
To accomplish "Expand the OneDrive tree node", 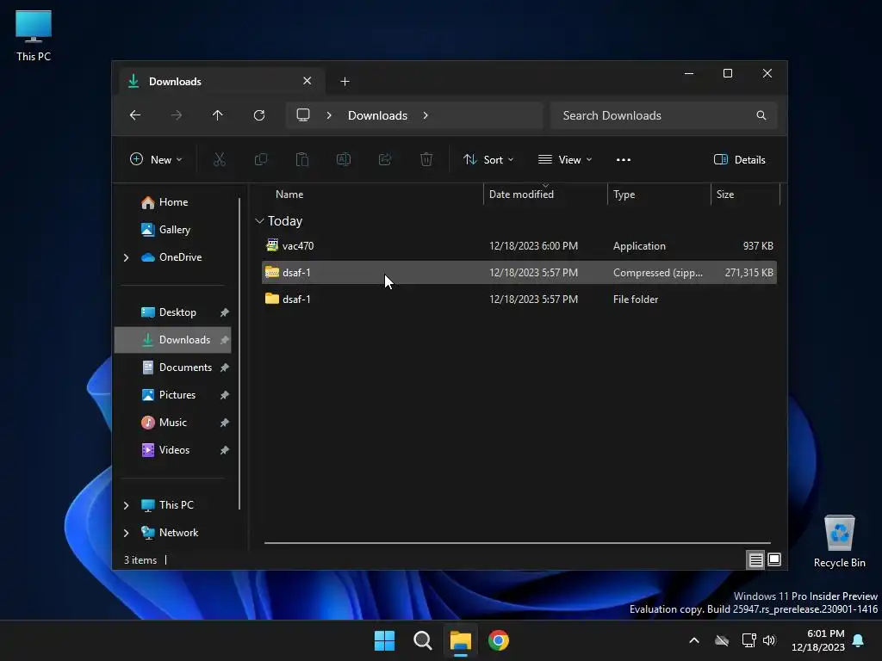I will tap(126, 257).
